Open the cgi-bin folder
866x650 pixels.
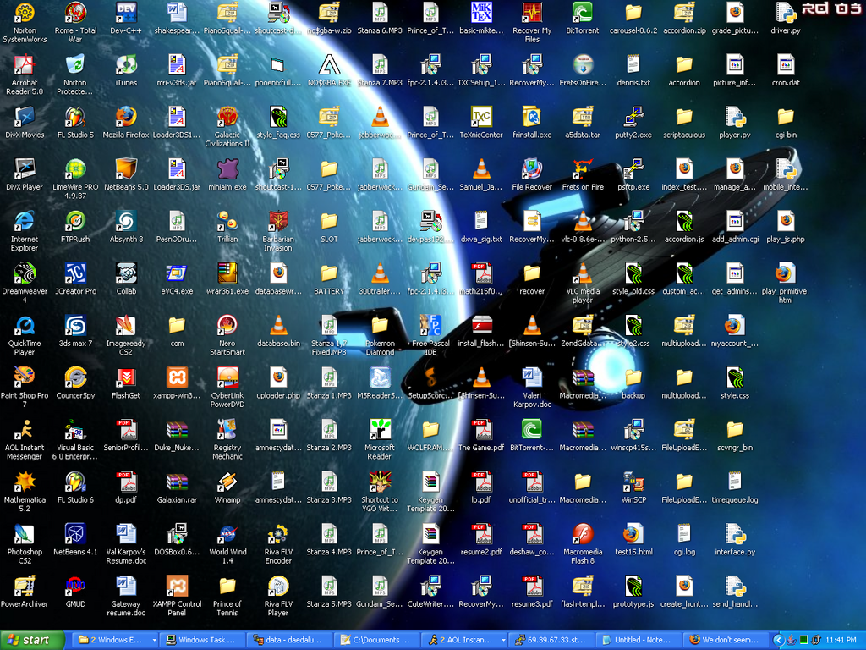pos(786,122)
